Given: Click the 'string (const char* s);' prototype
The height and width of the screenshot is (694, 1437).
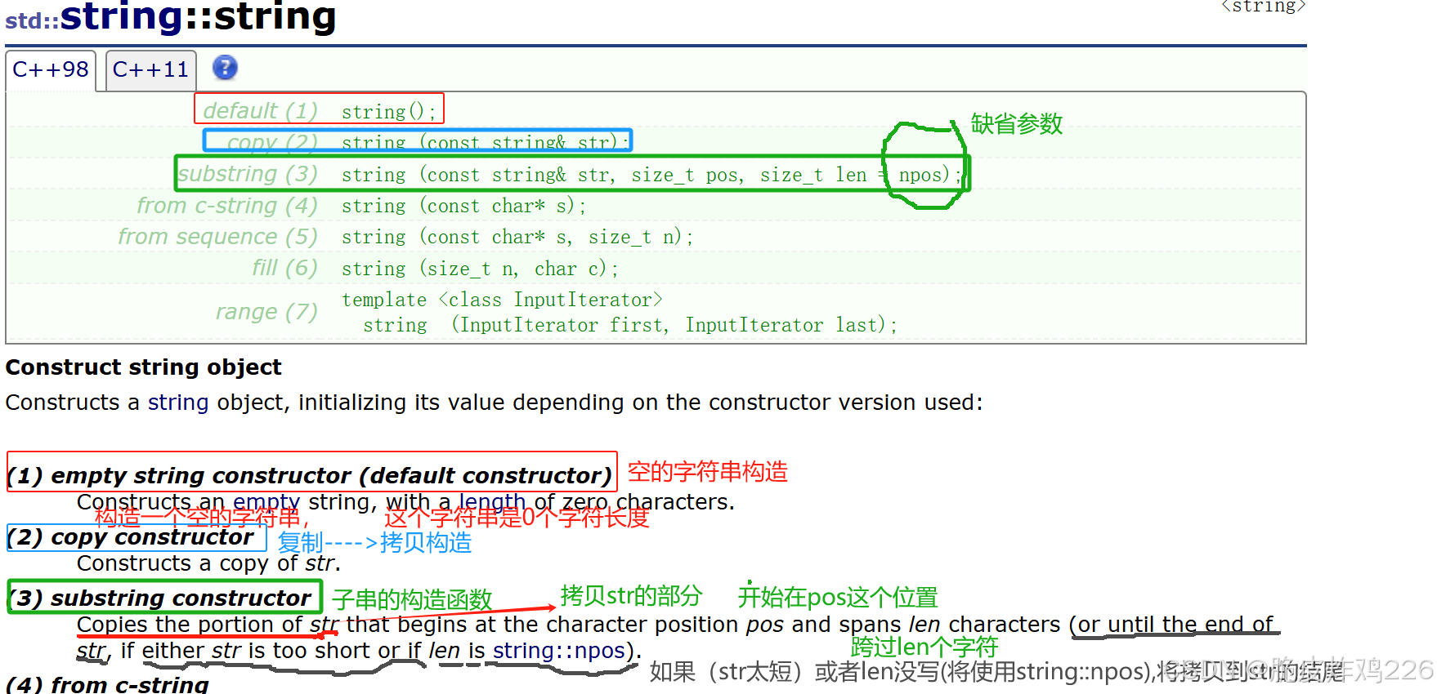Looking at the screenshot, I should click(464, 206).
